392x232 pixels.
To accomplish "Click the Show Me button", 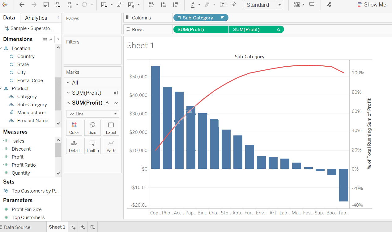I will click(x=372, y=5).
